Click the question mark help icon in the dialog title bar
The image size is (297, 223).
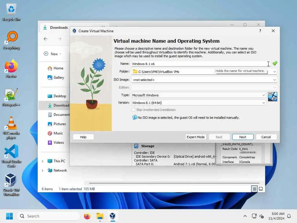coord(260,31)
